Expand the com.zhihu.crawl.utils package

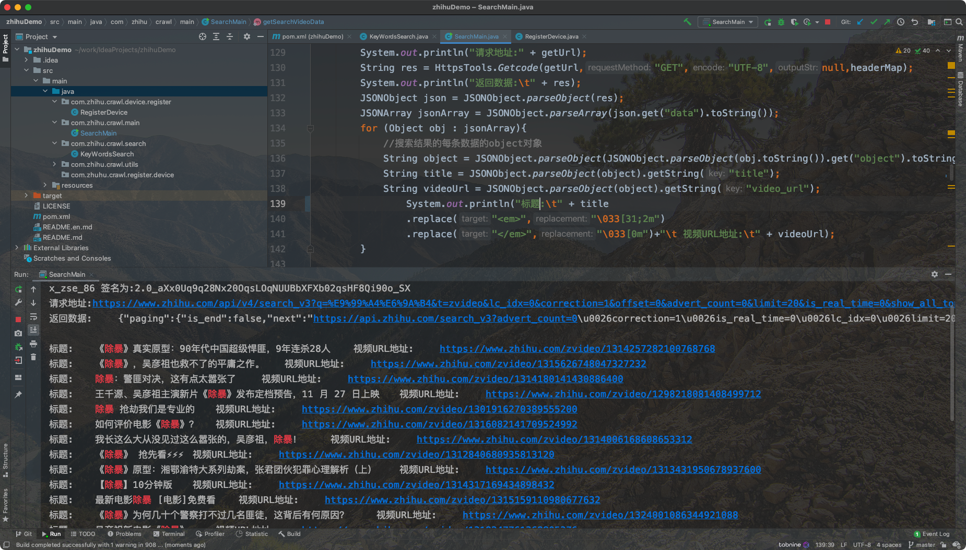click(55, 164)
